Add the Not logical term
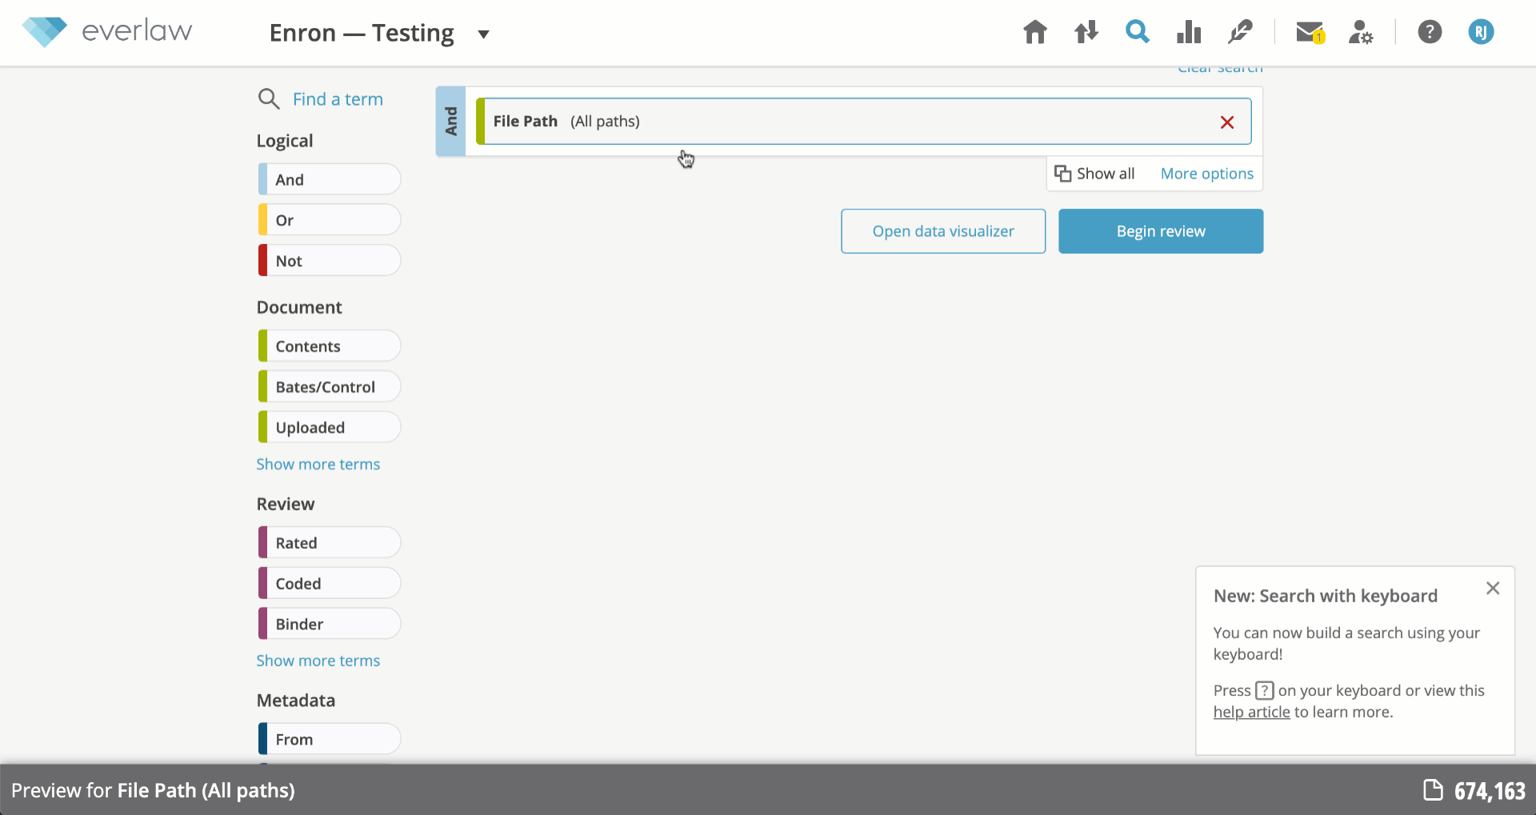The image size is (1536, 815). point(330,261)
